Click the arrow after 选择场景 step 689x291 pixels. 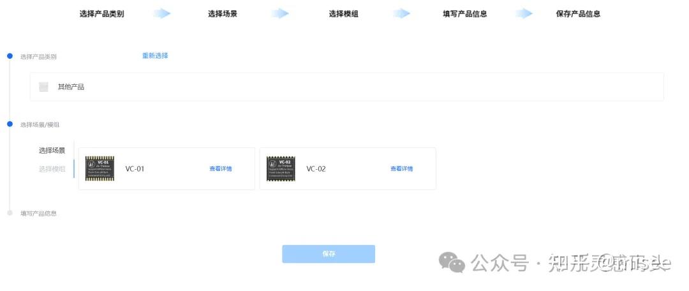tap(280, 13)
